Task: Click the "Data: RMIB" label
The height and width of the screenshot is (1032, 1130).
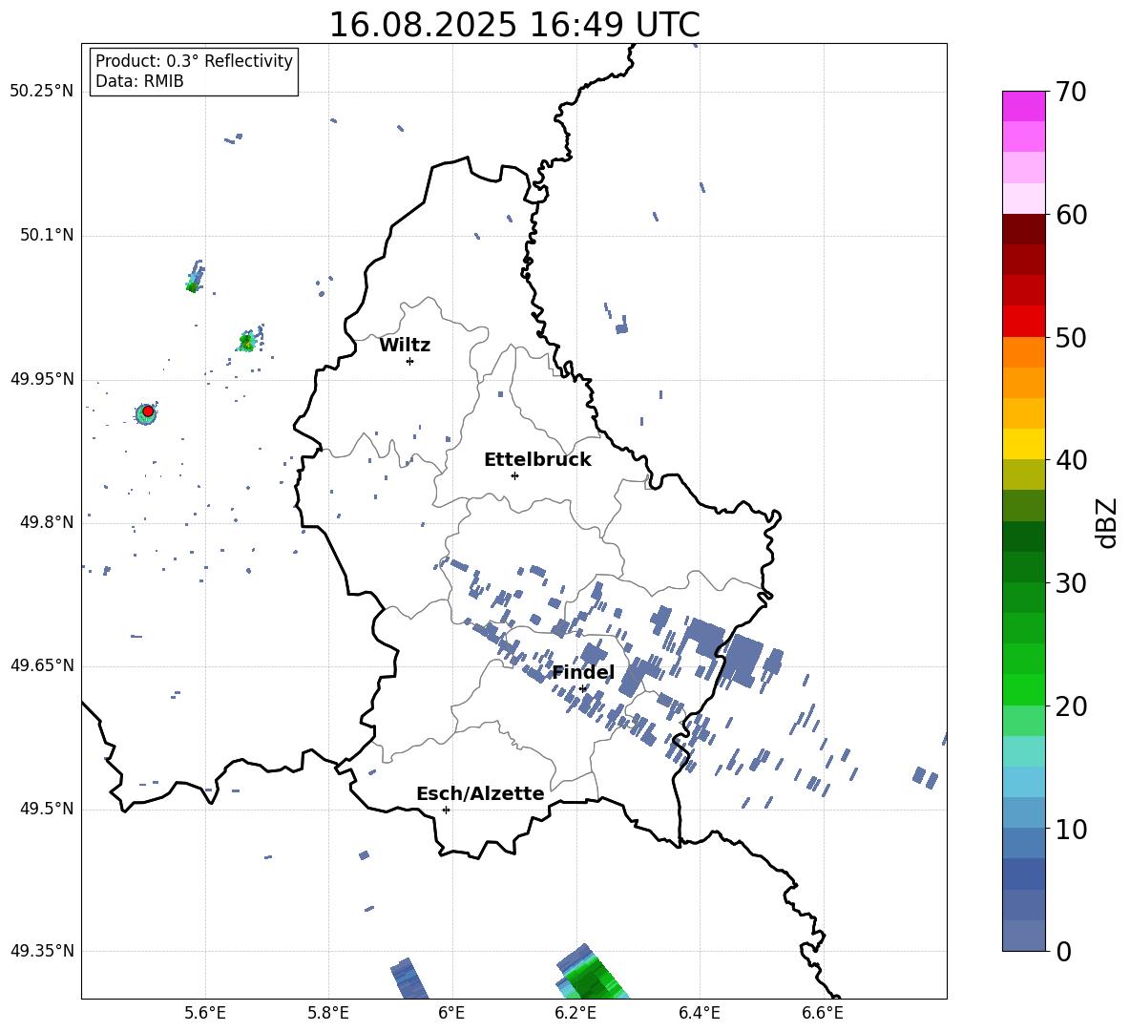Action: point(139,81)
